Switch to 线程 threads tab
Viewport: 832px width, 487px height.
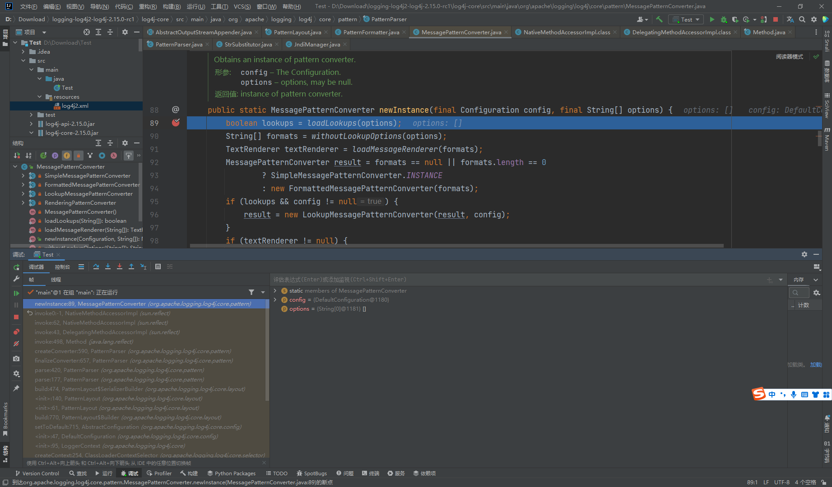(56, 280)
